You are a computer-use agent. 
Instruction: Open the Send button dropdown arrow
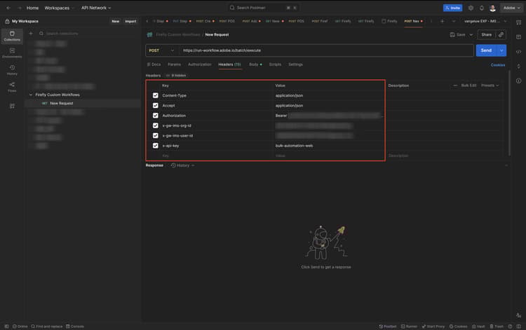501,50
